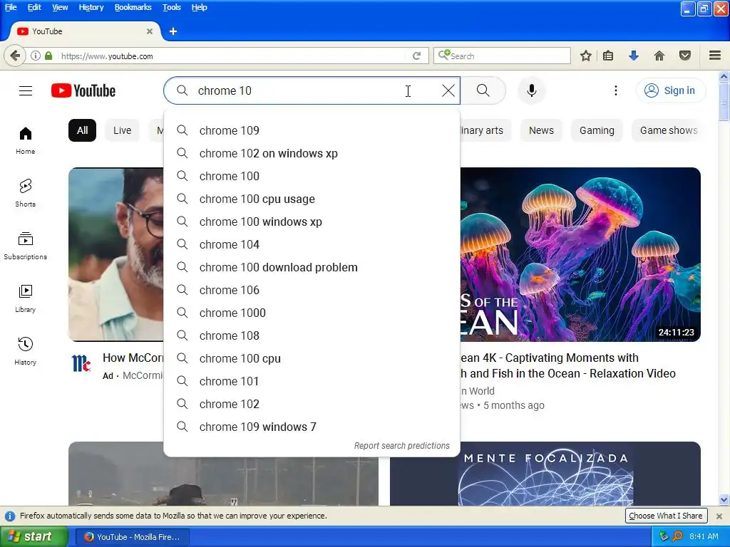Select the News filter chip
Screen dimensions: 730x547
coord(541,130)
